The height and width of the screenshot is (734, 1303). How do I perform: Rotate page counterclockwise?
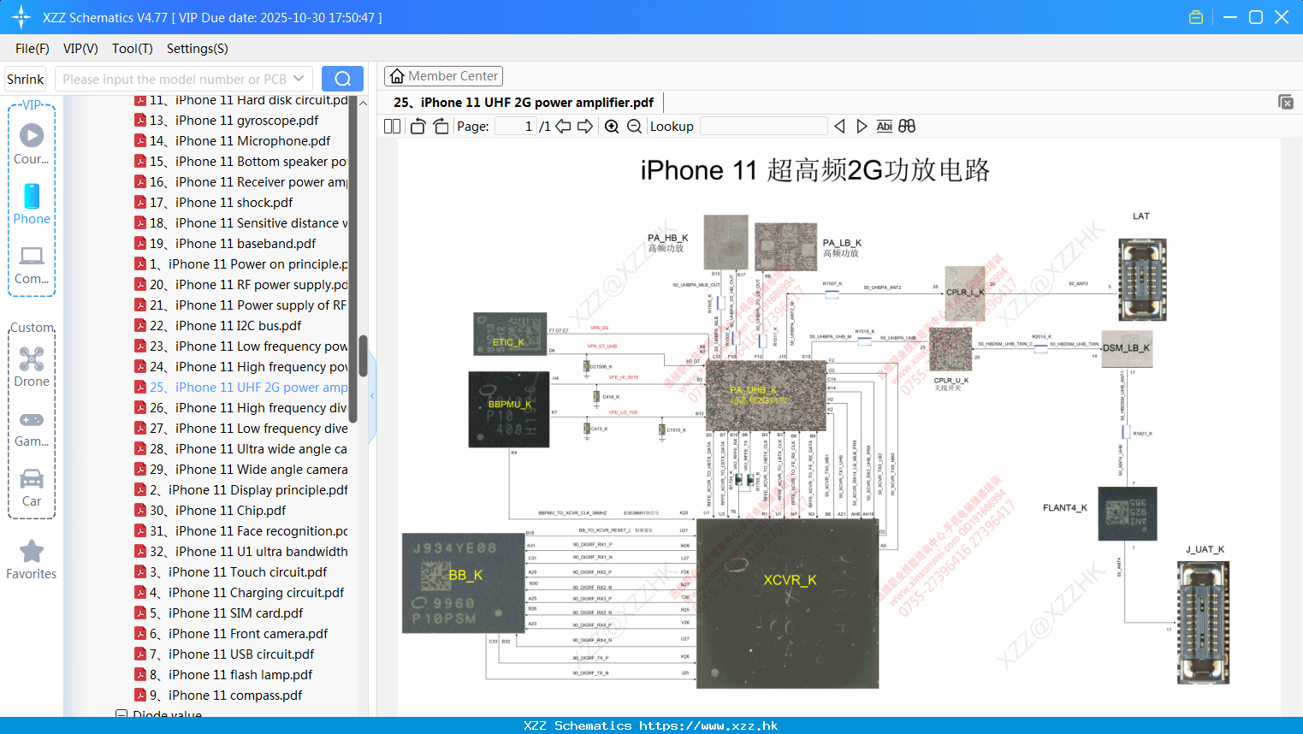418,126
